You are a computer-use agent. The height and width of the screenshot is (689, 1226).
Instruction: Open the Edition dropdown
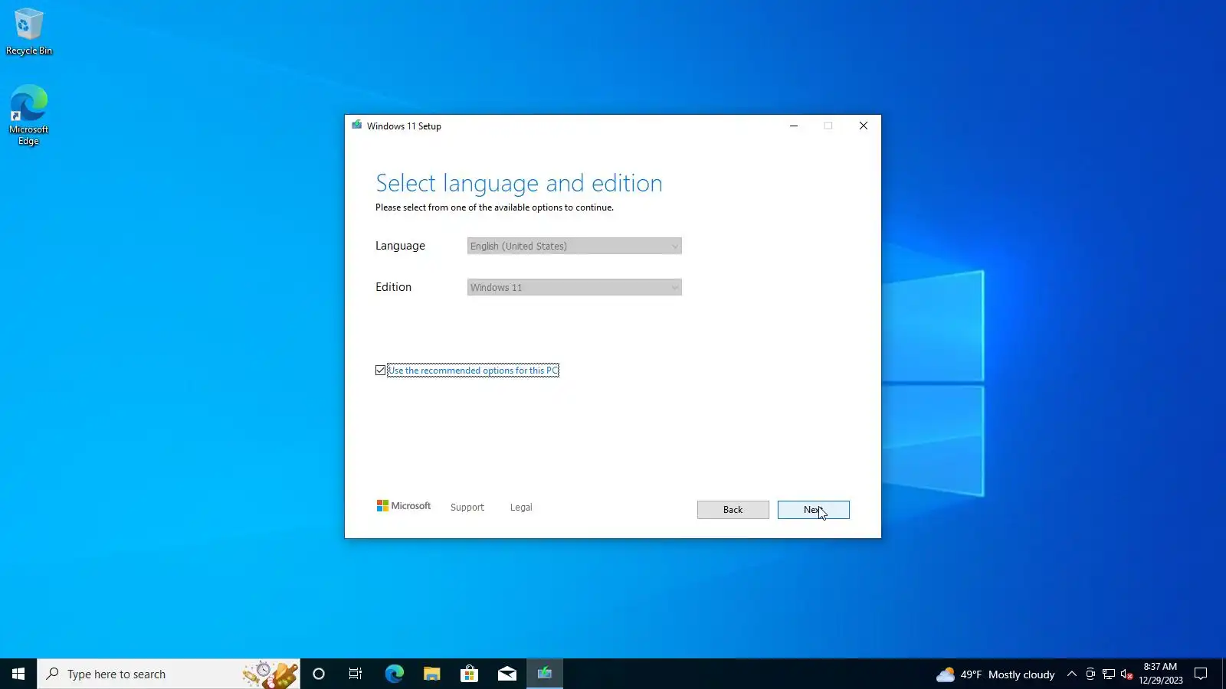click(574, 287)
